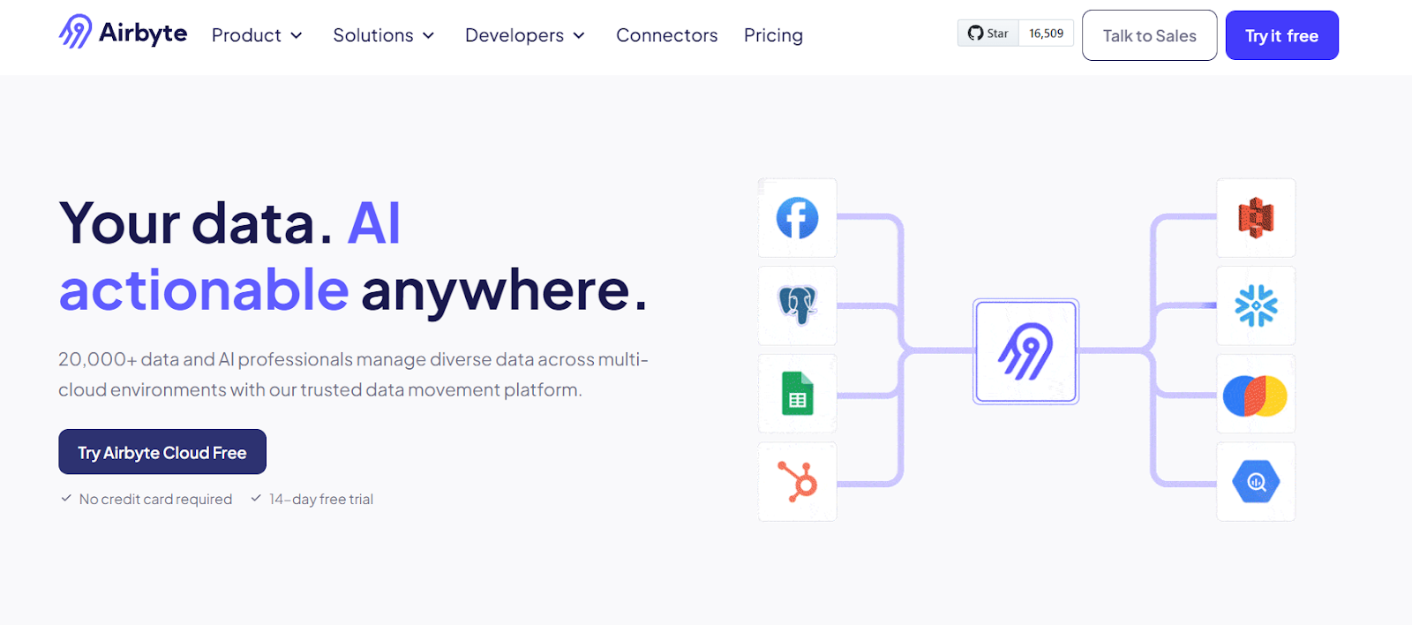Expand the Product dropdown menu
Viewport: 1412px width, 625px height.
click(x=257, y=35)
